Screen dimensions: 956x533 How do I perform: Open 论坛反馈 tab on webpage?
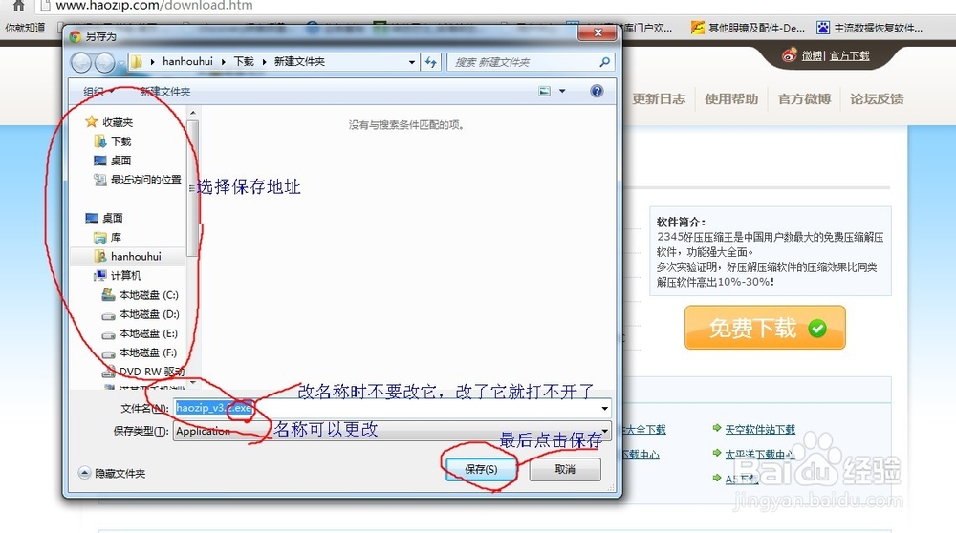pyautogui.click(x=877, y=98)
